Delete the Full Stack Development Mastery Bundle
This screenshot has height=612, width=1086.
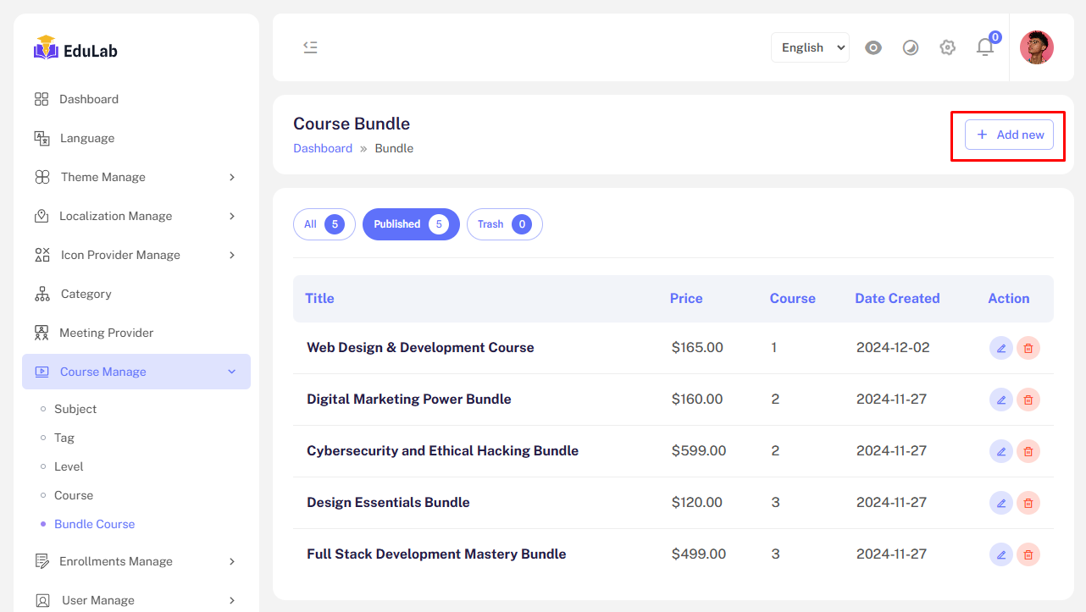click(x=1028, y=554)
